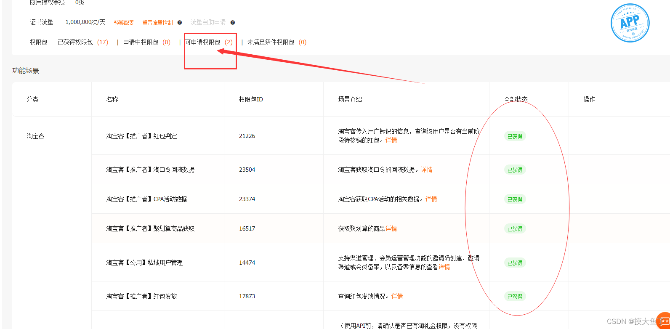Switch to 可申请权限包 (2) tab

coord(209,42)
